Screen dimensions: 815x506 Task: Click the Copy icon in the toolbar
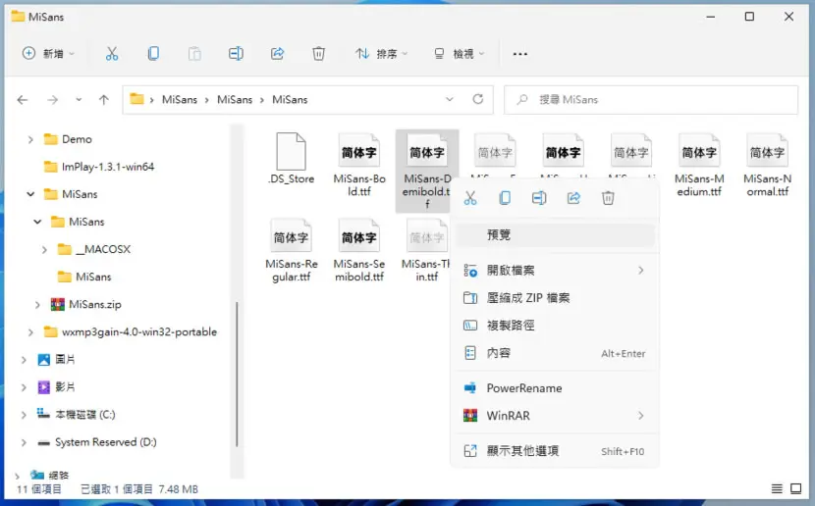[x=153, y=54]
